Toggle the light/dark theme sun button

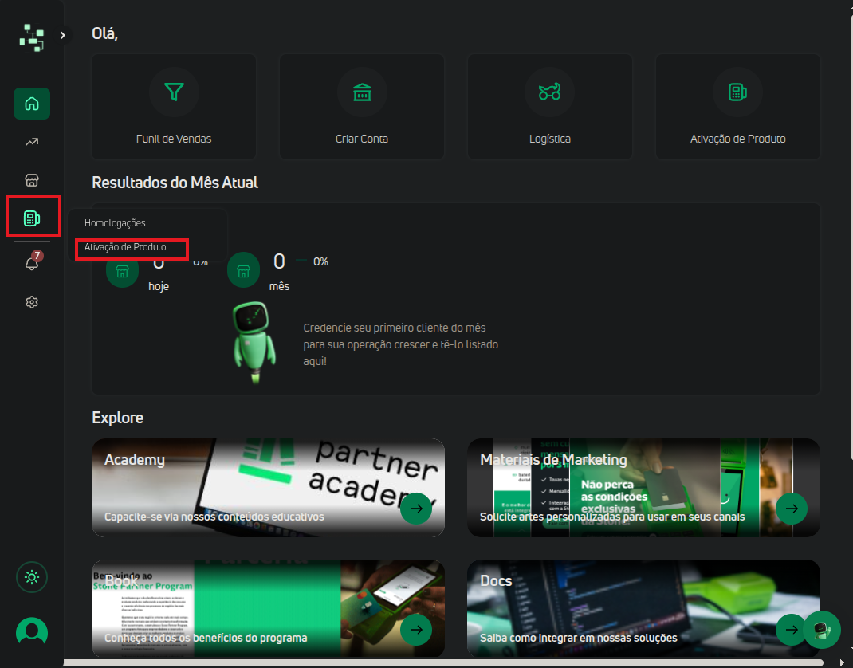pyautogui.click(x=32, y=576)
